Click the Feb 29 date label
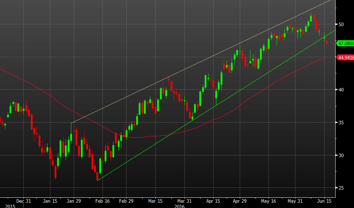 (x=126, y=201)
